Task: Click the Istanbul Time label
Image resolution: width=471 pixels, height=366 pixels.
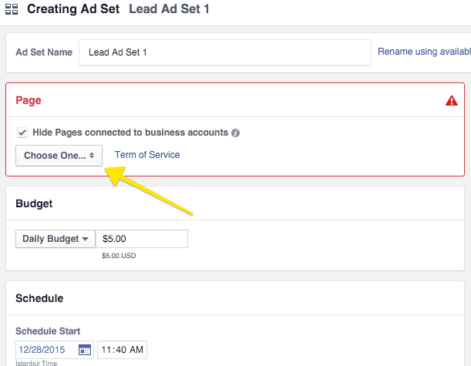Action: (36, 363)
